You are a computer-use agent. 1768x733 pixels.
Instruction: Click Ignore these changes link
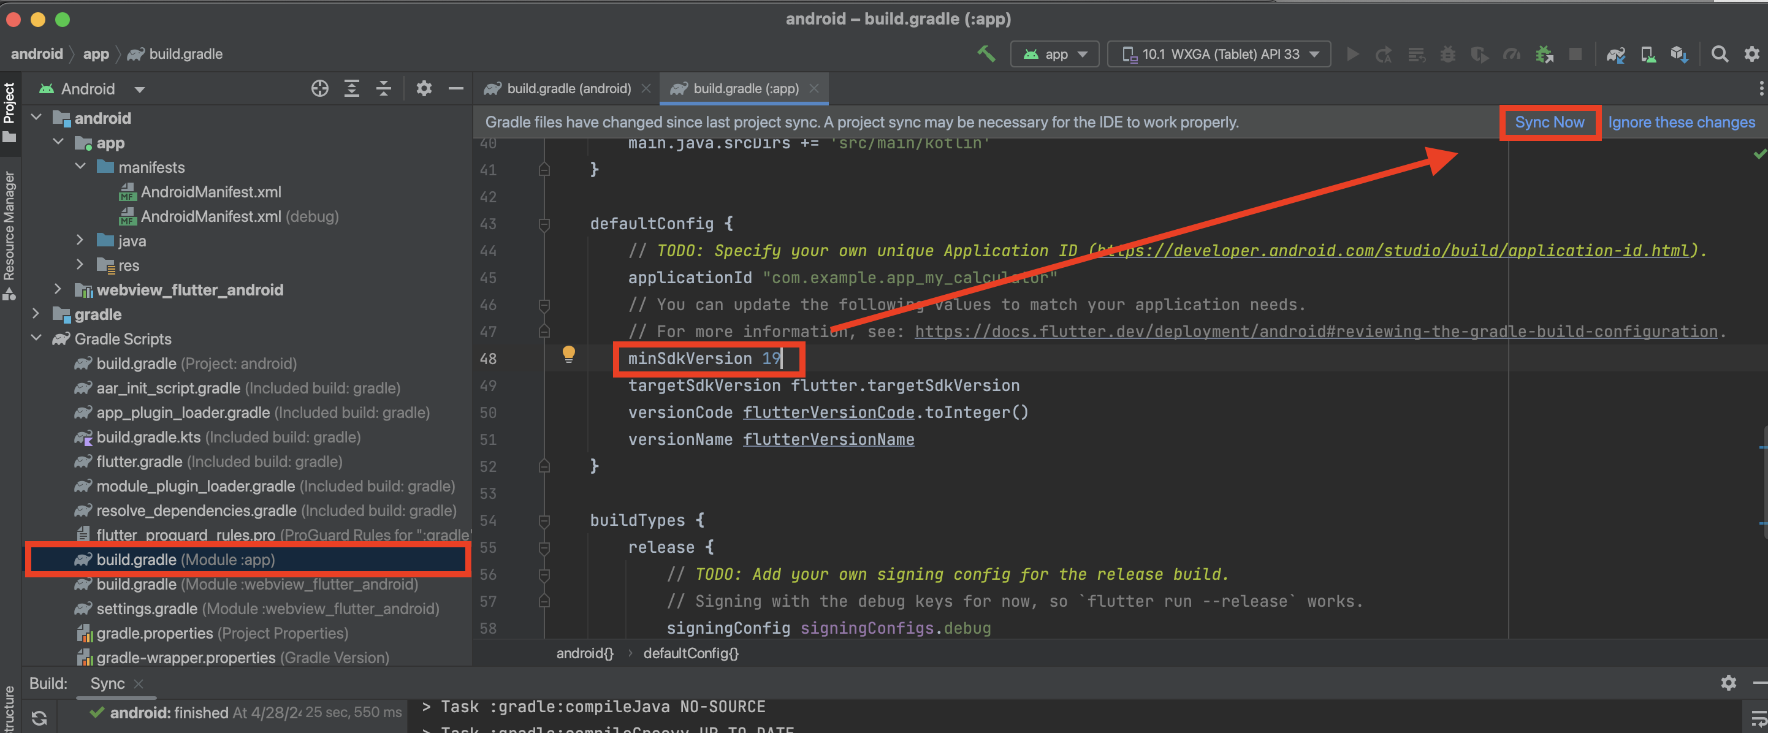point(1681,122)
